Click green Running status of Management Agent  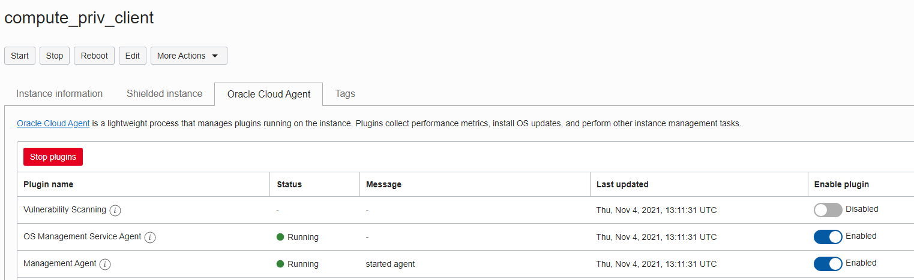[x=298, y=264]
